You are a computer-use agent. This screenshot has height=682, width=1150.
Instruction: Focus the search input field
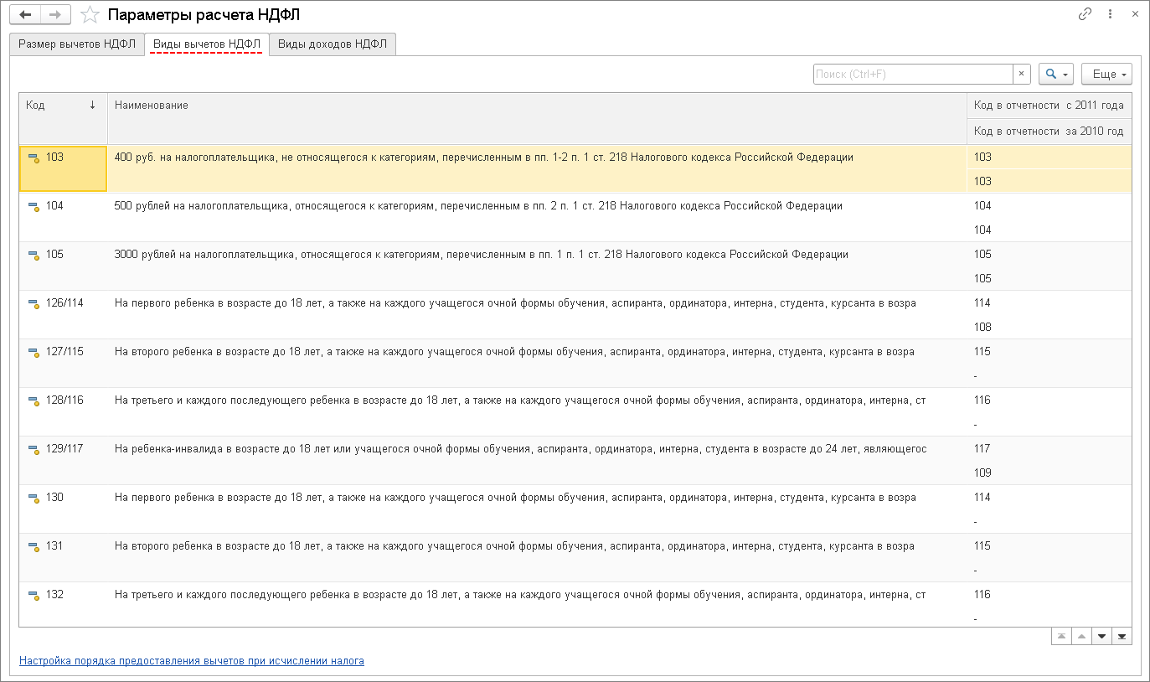point(913,74)
